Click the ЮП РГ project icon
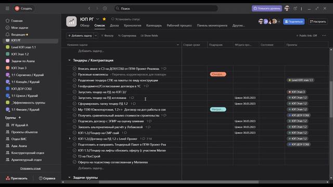333x187 pixels. pyautogui.click(x=71, y=22)
